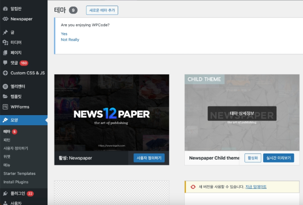Click the comments 160 count badge

click(24, 63)
